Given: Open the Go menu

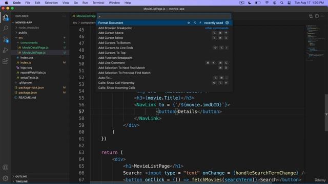Looking at the screenshot, I should (76, 3).
